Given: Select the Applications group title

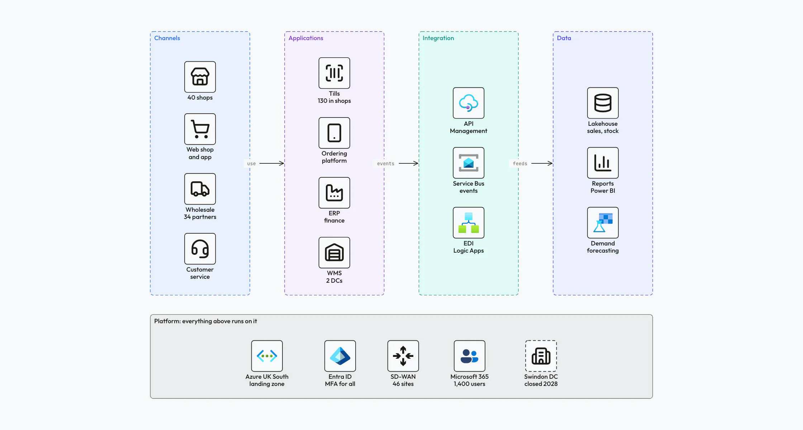Looking at the screenshot, I should tap(306, 38).
